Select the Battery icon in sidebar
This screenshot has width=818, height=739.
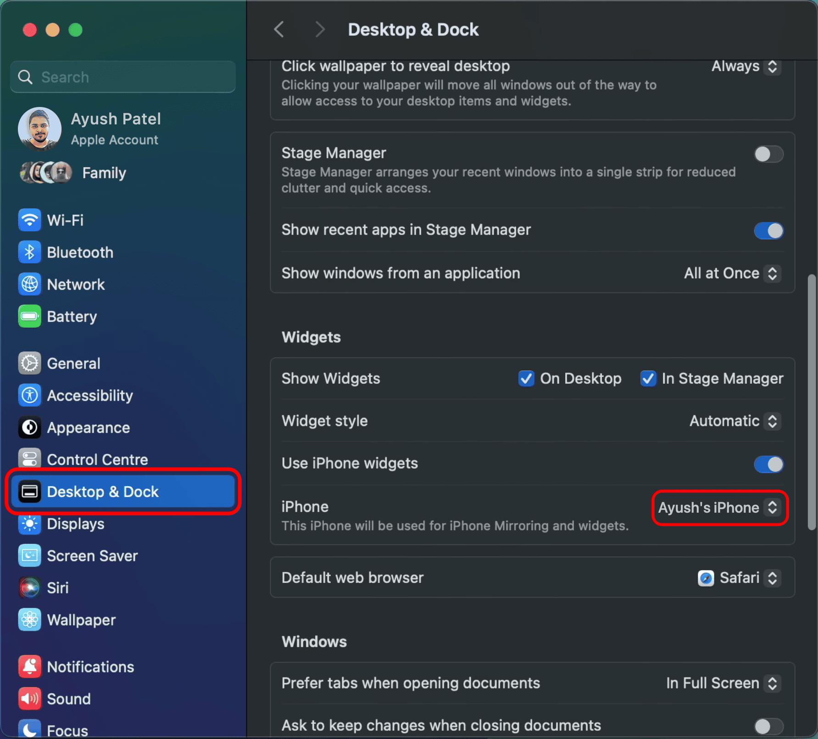point(30,317)
